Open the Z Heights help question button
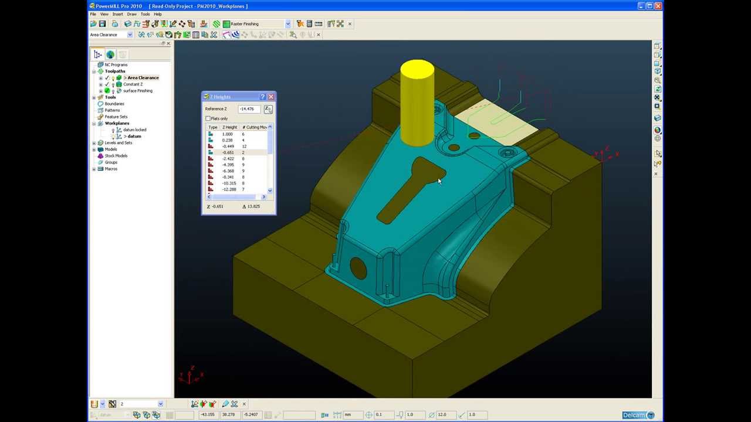Viewport: 751px width, 422px height. tap(262, 97)
